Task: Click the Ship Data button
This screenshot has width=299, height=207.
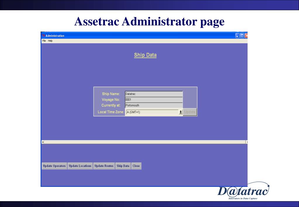Action: (123, 166)
